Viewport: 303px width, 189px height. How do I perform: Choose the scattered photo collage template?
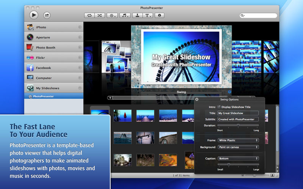click(116, 56)
